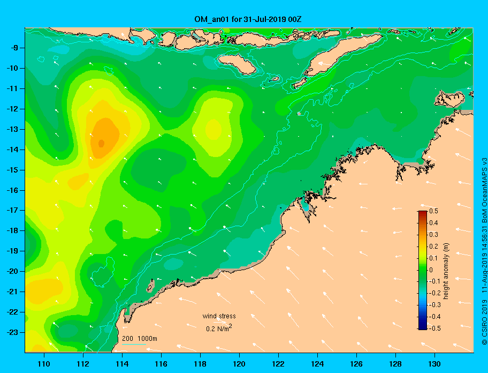Click the '0.5' value atop the colorbar
This screenshot has width=488, height=373.
pyautogui.click(x=433, y=211)
